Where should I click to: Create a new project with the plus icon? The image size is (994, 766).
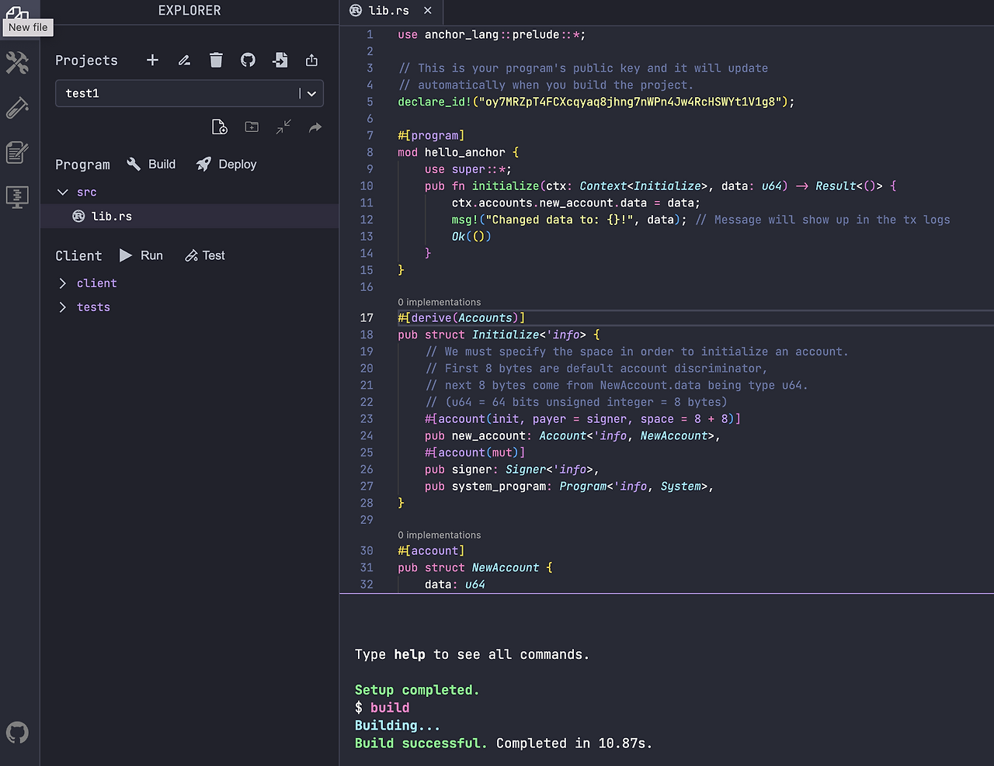(152, 61)
